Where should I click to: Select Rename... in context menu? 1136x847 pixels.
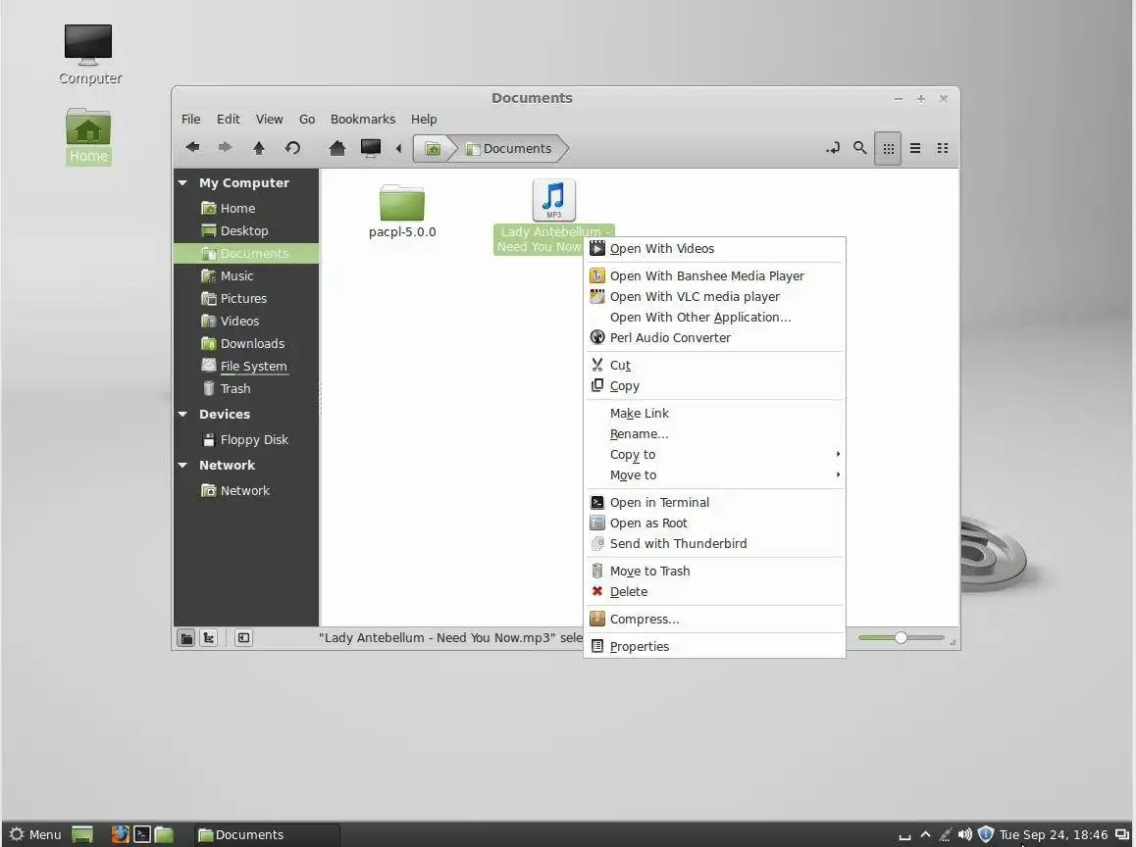pyautogui.click(x=714, y=433)
